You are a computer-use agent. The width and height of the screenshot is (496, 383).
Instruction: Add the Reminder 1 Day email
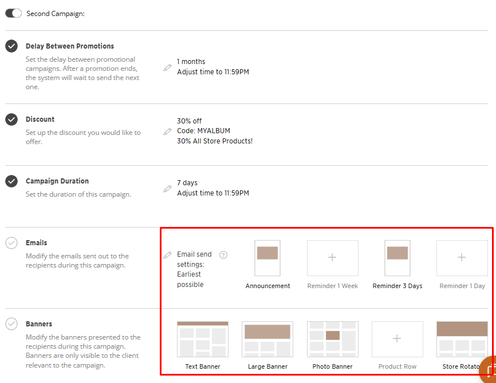pyautogui.click(x=462, y=258)
